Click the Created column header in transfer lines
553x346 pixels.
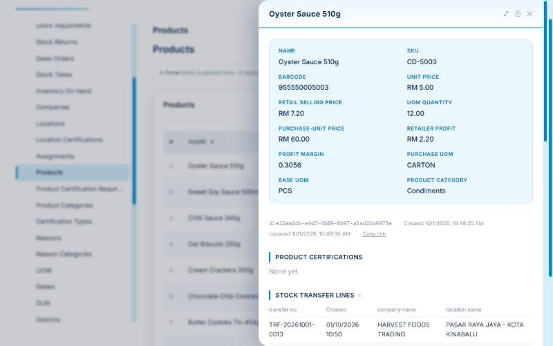click(x=336, y=309)
